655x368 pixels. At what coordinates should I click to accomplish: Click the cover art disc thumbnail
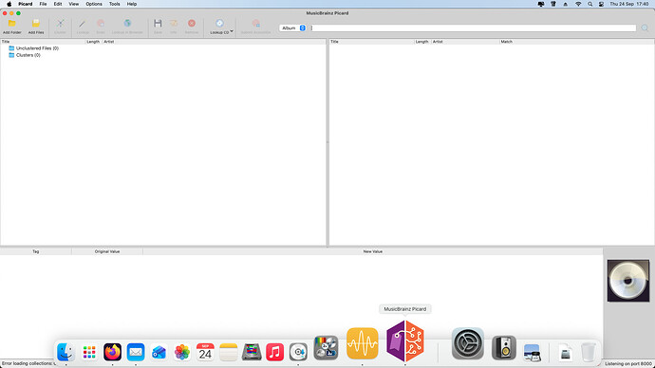click(x=628, y=281)
